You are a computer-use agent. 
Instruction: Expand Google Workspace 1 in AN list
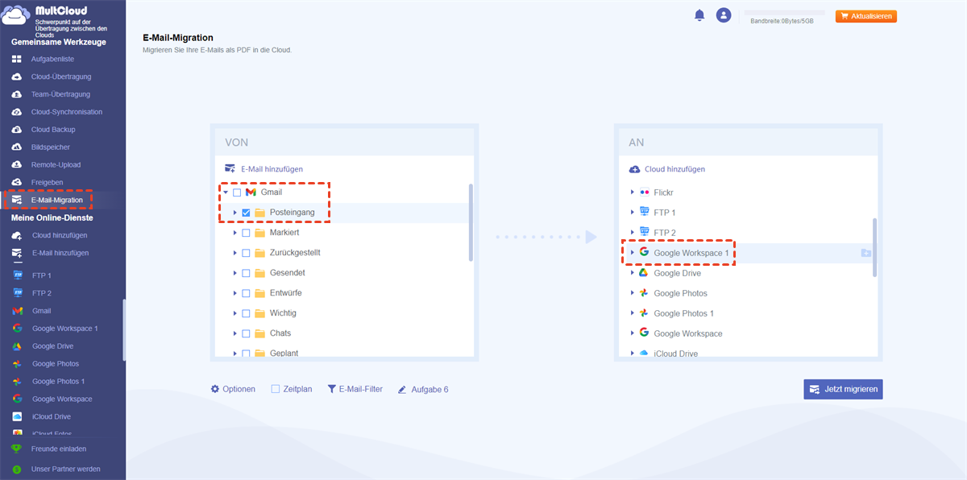tap(632, 253)
